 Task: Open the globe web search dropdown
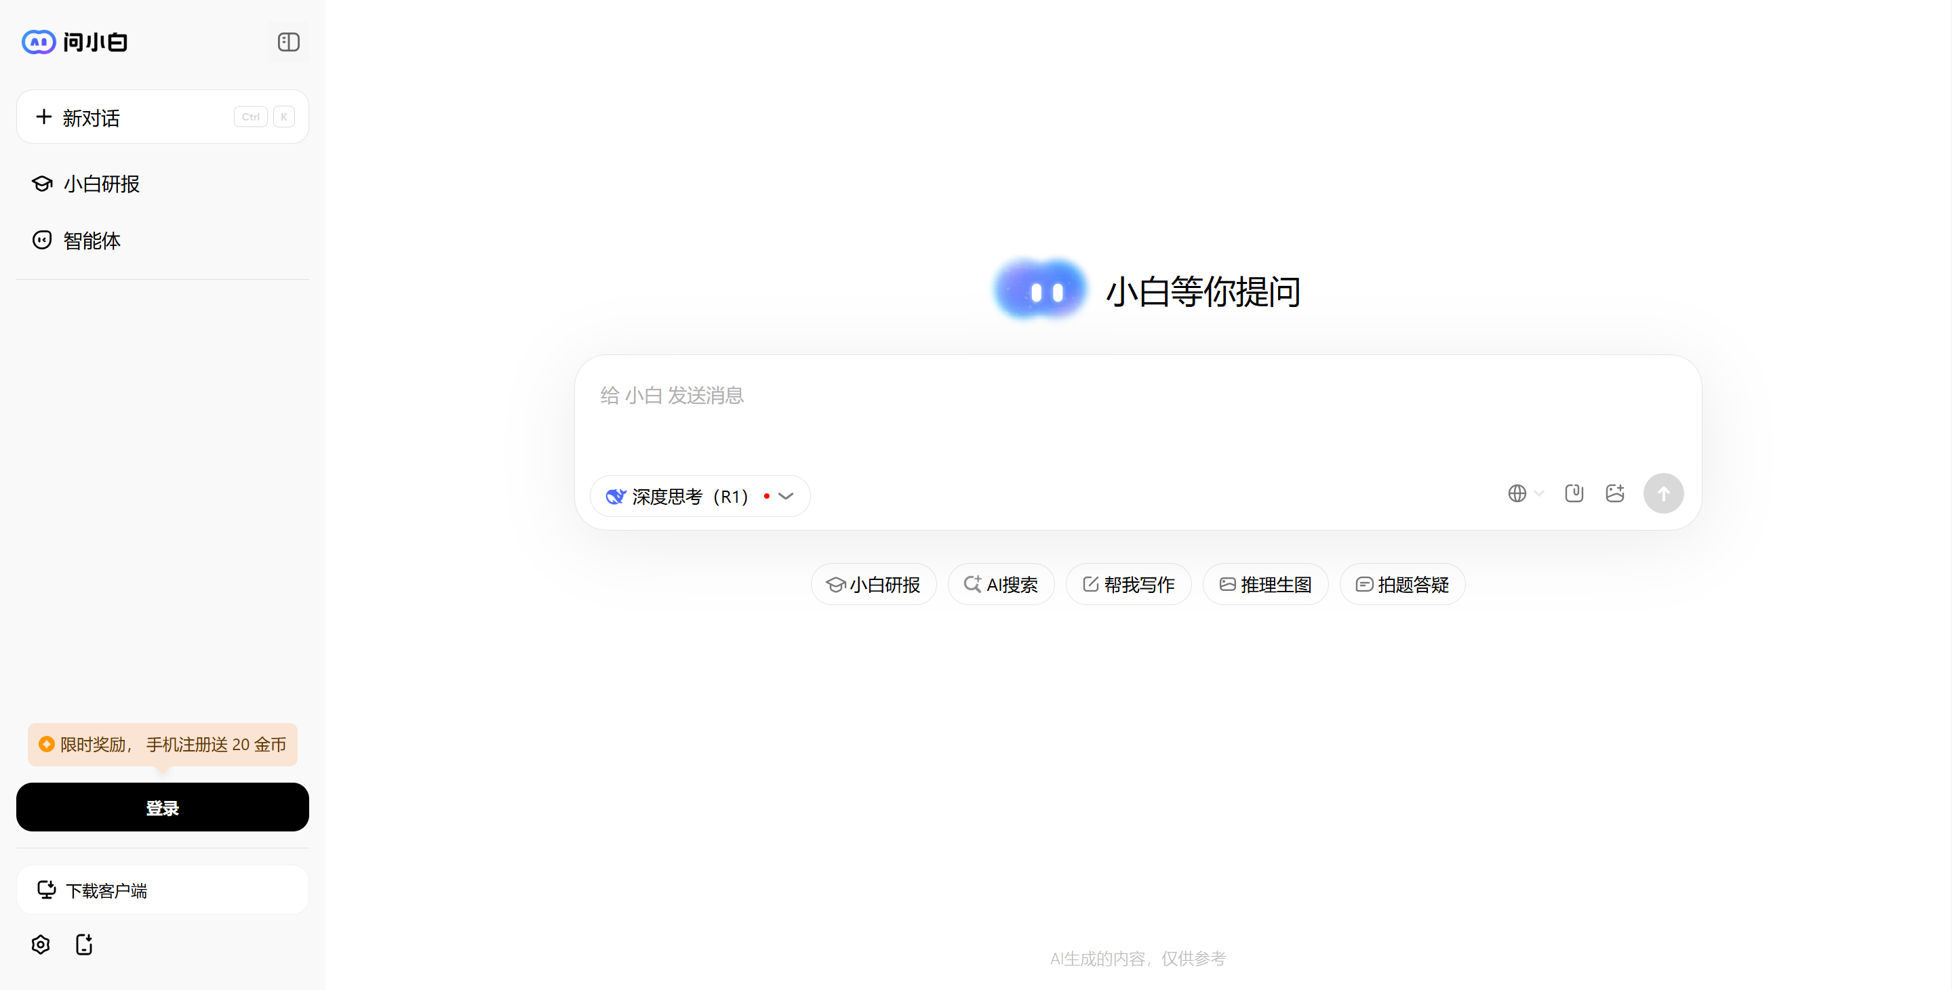click(1526, 494)
